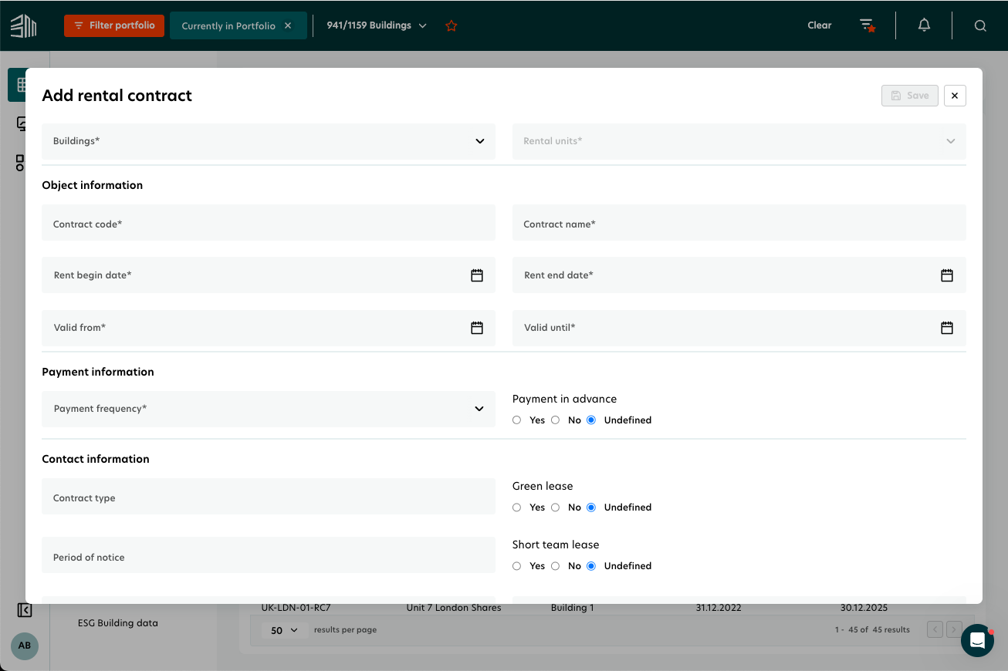Click into the Valid from field
The width and height of the screenshot is (1008, 671).
pyautogui.click(x=269, y=328)
